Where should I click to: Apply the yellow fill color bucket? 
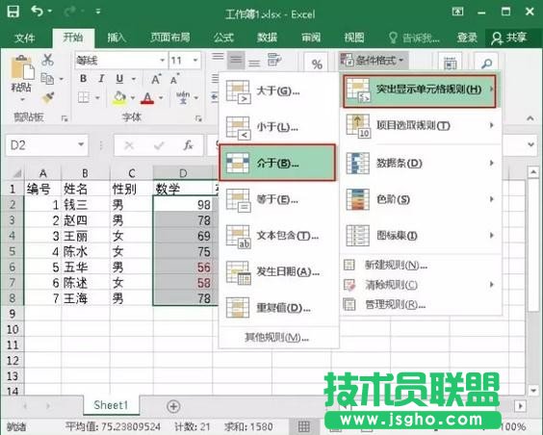[119, 98]
